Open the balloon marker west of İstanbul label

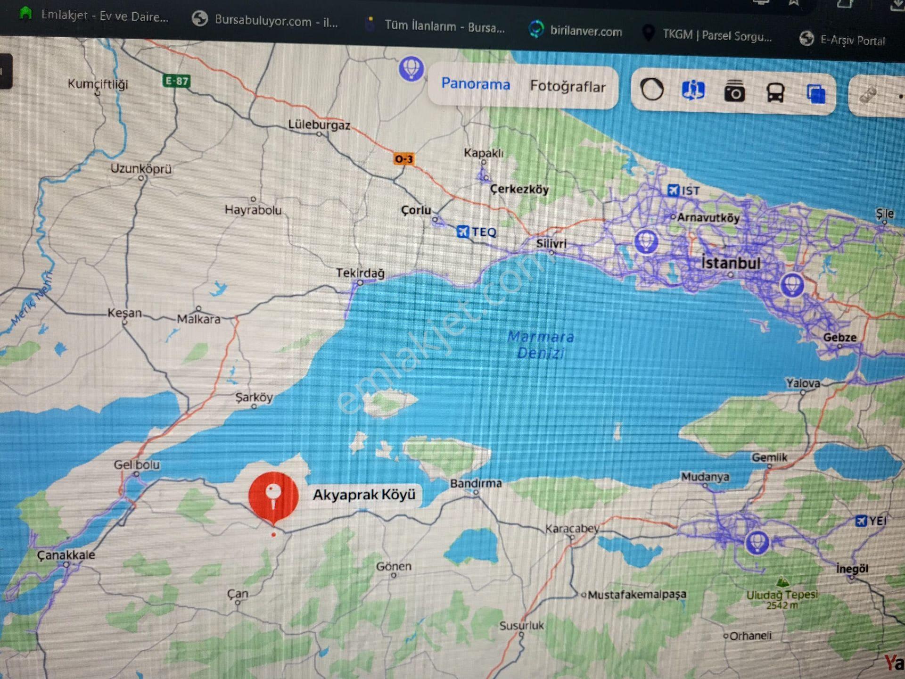click(x=646, y=241)
